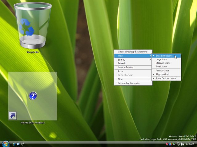The image size is (197, 147).
Task: Launch Internet Explorer from Quick Launch
Action: pos(14,144)
